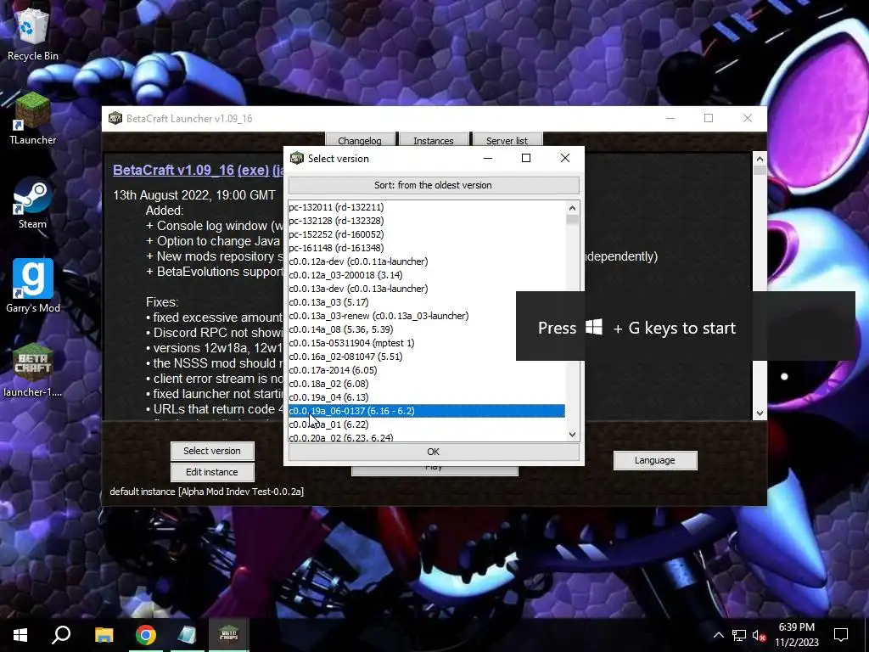The width and height of the screenshot is (869, 652).
Task: Click the notepad-like taskbar app icon
Action: coord(187,635)
